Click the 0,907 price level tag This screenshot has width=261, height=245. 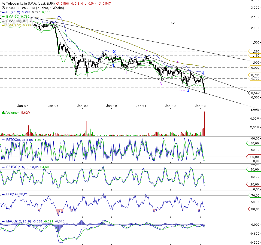[x=255, y=68]
